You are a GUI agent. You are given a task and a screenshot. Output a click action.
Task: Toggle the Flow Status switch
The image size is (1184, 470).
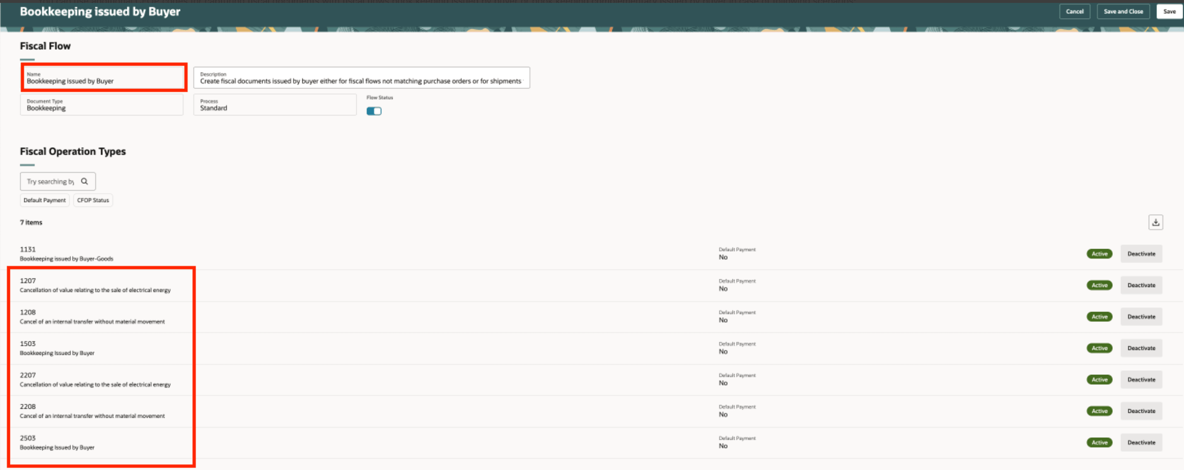(374, 111)
